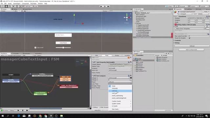Open the Tag dropdown in Inspector
Screen dimensions: 210x118
(x=186, y=14)
